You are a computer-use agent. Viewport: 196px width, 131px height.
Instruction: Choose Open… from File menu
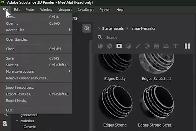pyautogui.click(x=36, y=23)
